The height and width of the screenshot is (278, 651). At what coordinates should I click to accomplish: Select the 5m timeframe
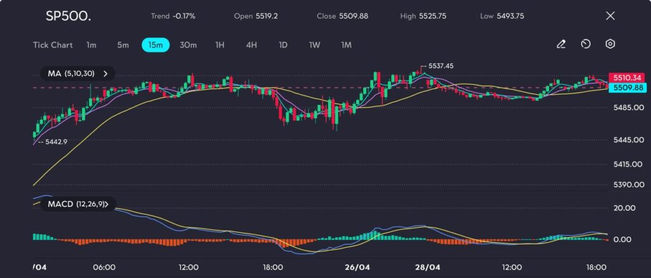coord(123,45)
